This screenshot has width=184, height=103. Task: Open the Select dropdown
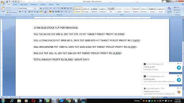point(177,13)
